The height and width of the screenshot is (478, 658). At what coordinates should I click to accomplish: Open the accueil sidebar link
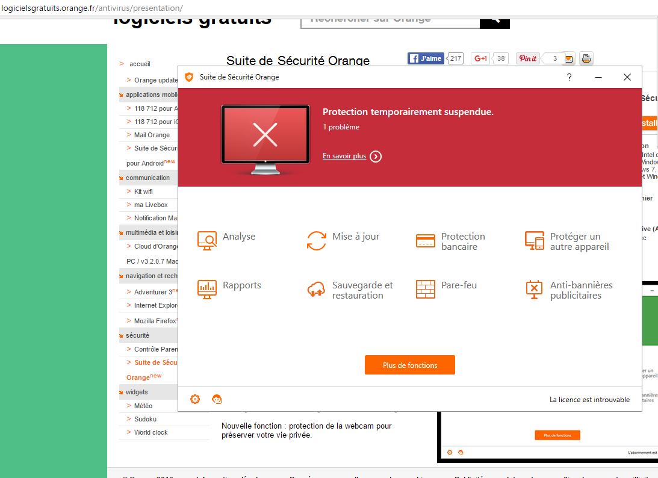click(x=140, y=64)
